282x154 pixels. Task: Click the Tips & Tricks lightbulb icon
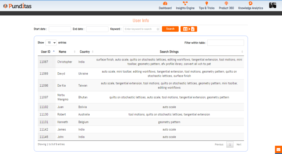207,4
